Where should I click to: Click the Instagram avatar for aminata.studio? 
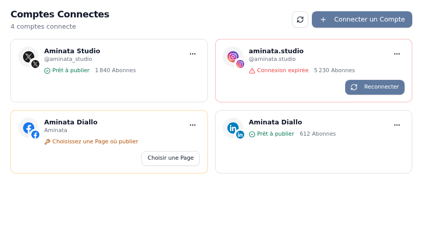(233, 57)
